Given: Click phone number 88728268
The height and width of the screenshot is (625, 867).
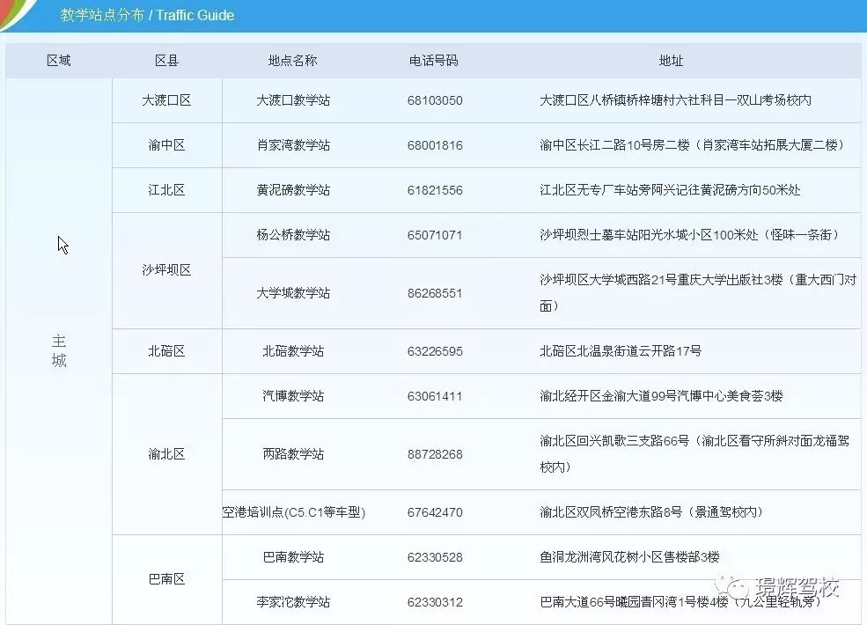Looking at the screenshot, I should pos(434,453).
